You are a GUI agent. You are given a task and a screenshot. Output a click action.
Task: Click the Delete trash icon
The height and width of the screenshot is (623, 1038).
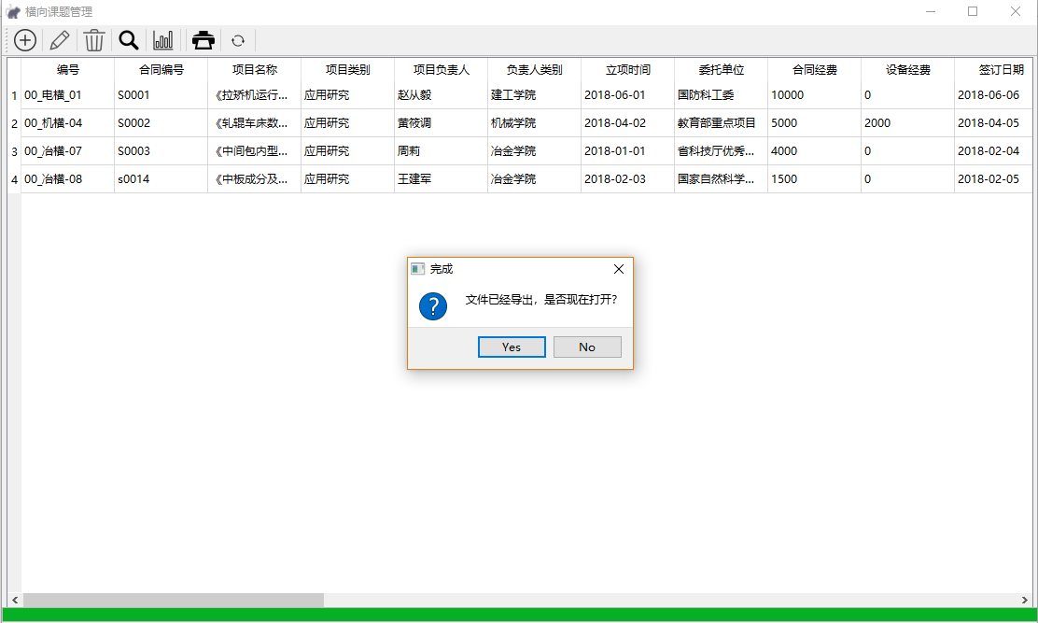click(x=93, y=40)
